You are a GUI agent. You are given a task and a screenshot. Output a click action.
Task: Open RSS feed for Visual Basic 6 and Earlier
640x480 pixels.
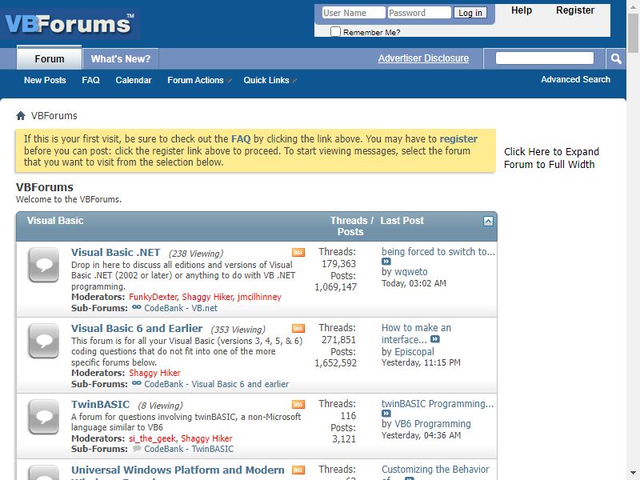click(298, 328)
